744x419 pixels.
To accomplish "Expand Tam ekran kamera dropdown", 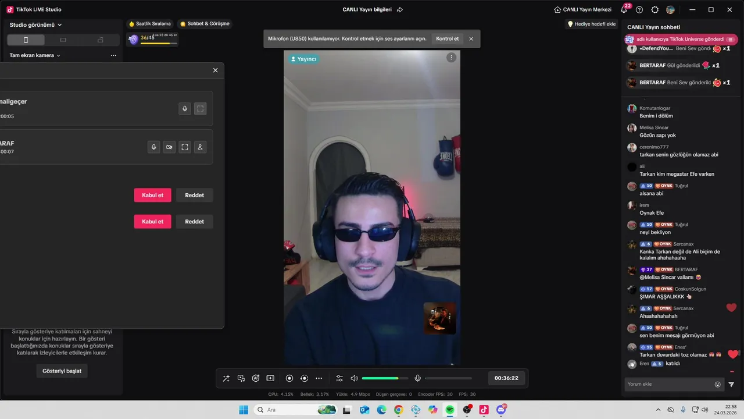I will [35, 55].
